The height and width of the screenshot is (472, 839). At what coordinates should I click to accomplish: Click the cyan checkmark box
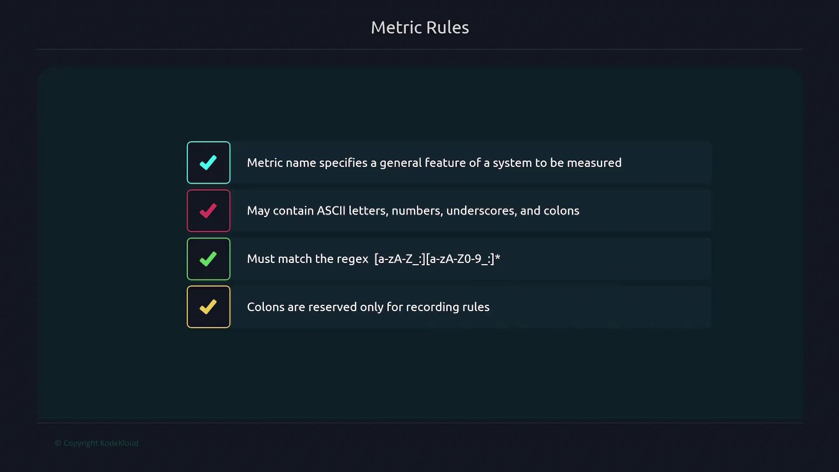click(208, 163)
